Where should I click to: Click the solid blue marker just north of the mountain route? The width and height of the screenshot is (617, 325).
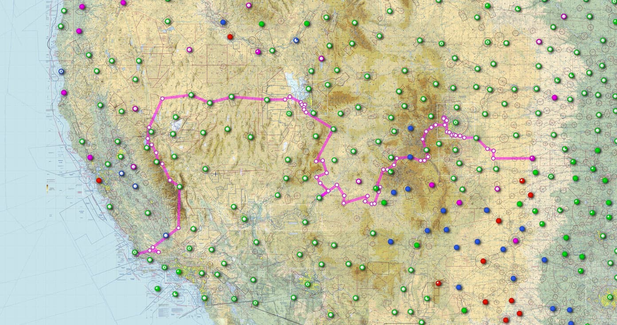click(410, 128)
